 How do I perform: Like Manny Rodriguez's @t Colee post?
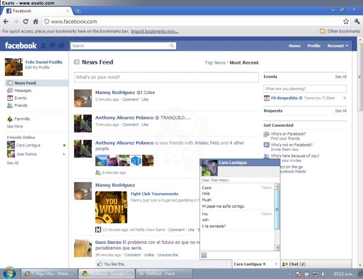click(x=145, y=100)
